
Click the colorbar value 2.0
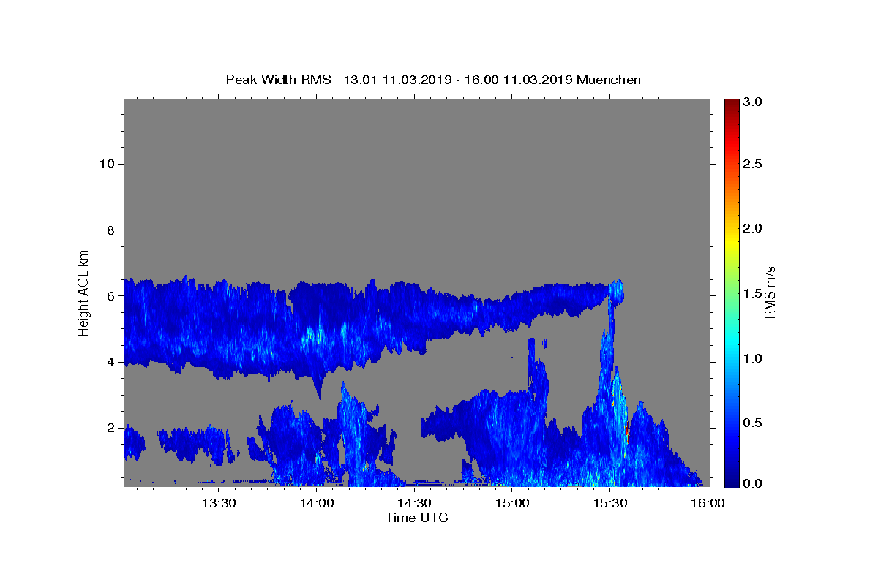[x=754, y=229]
